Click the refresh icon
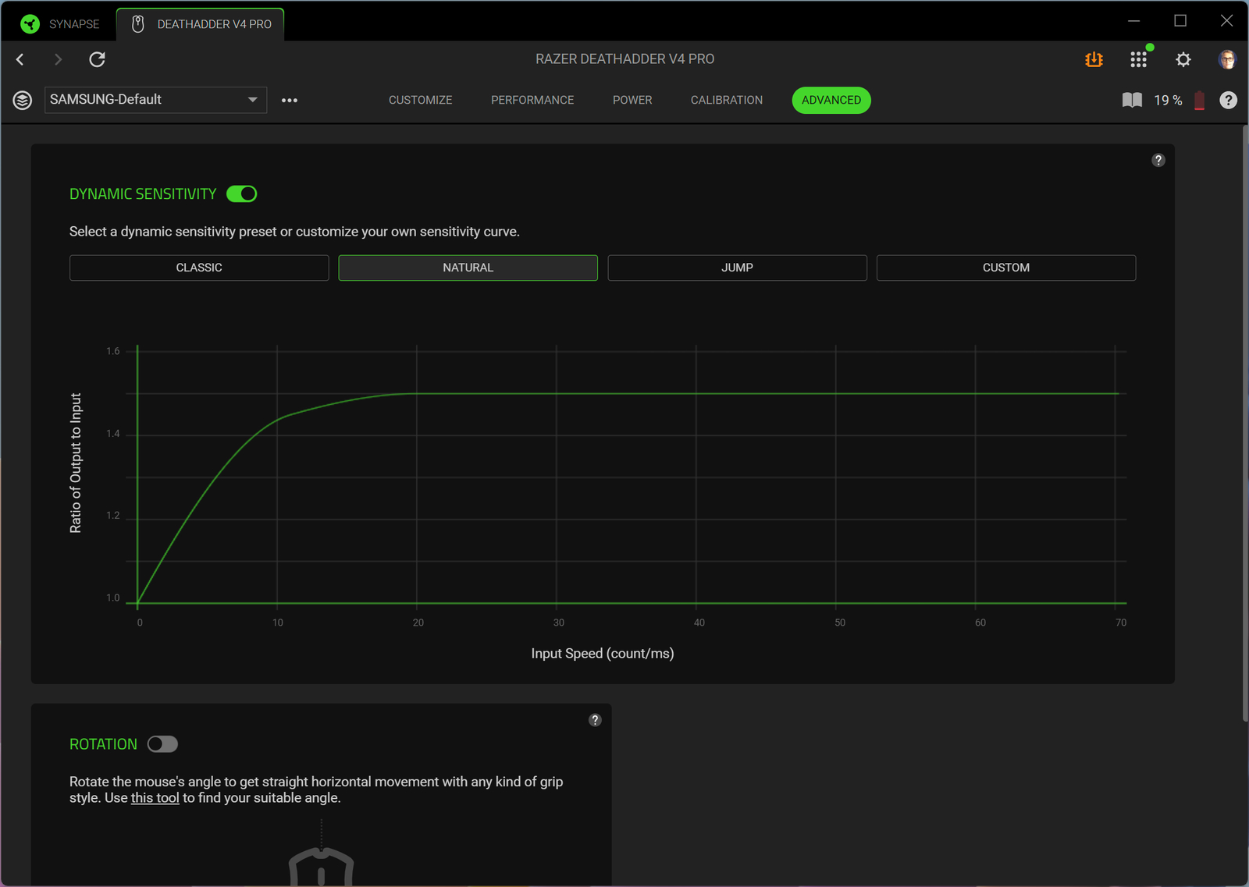The width and height of the screenshot is (1249, 887). 97,59
